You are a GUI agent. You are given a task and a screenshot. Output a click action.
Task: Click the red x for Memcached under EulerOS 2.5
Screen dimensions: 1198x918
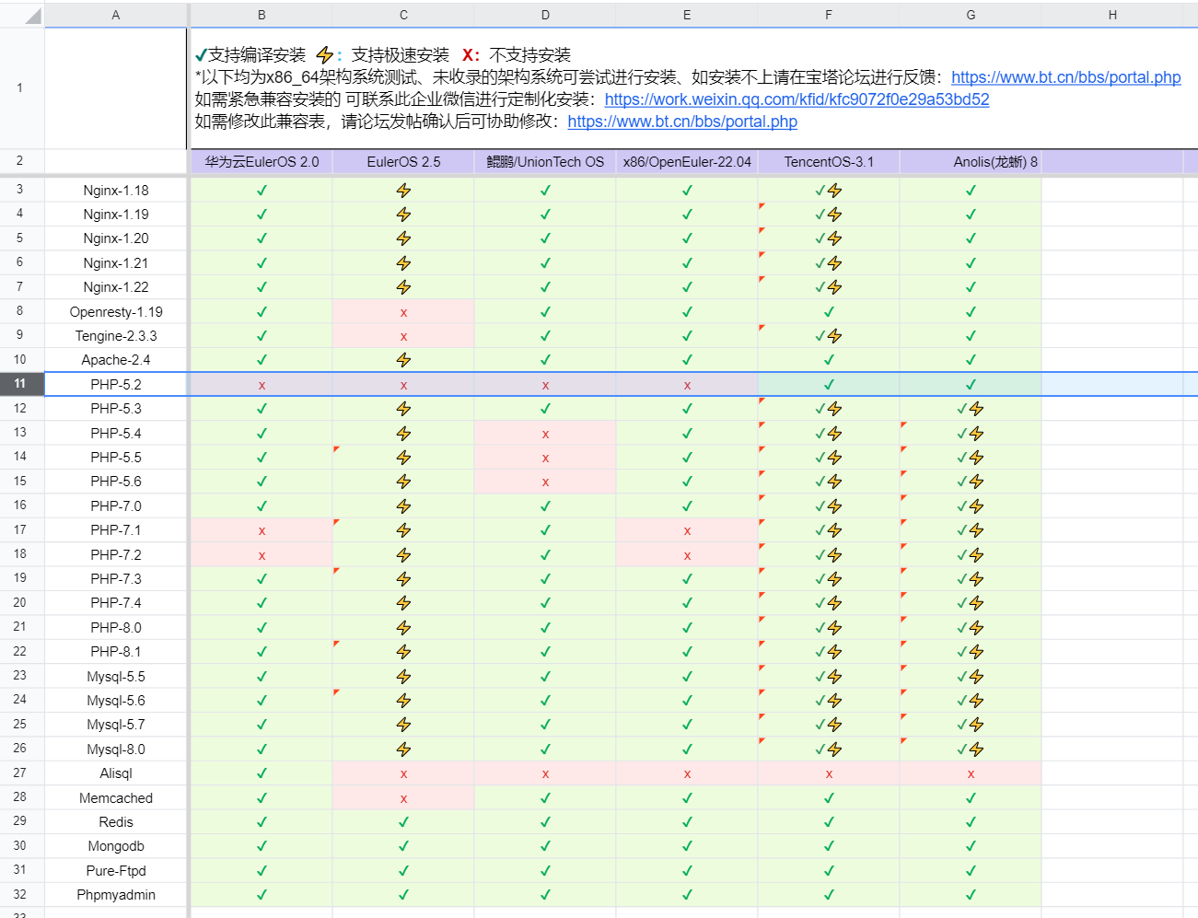(x=403, y=799)
